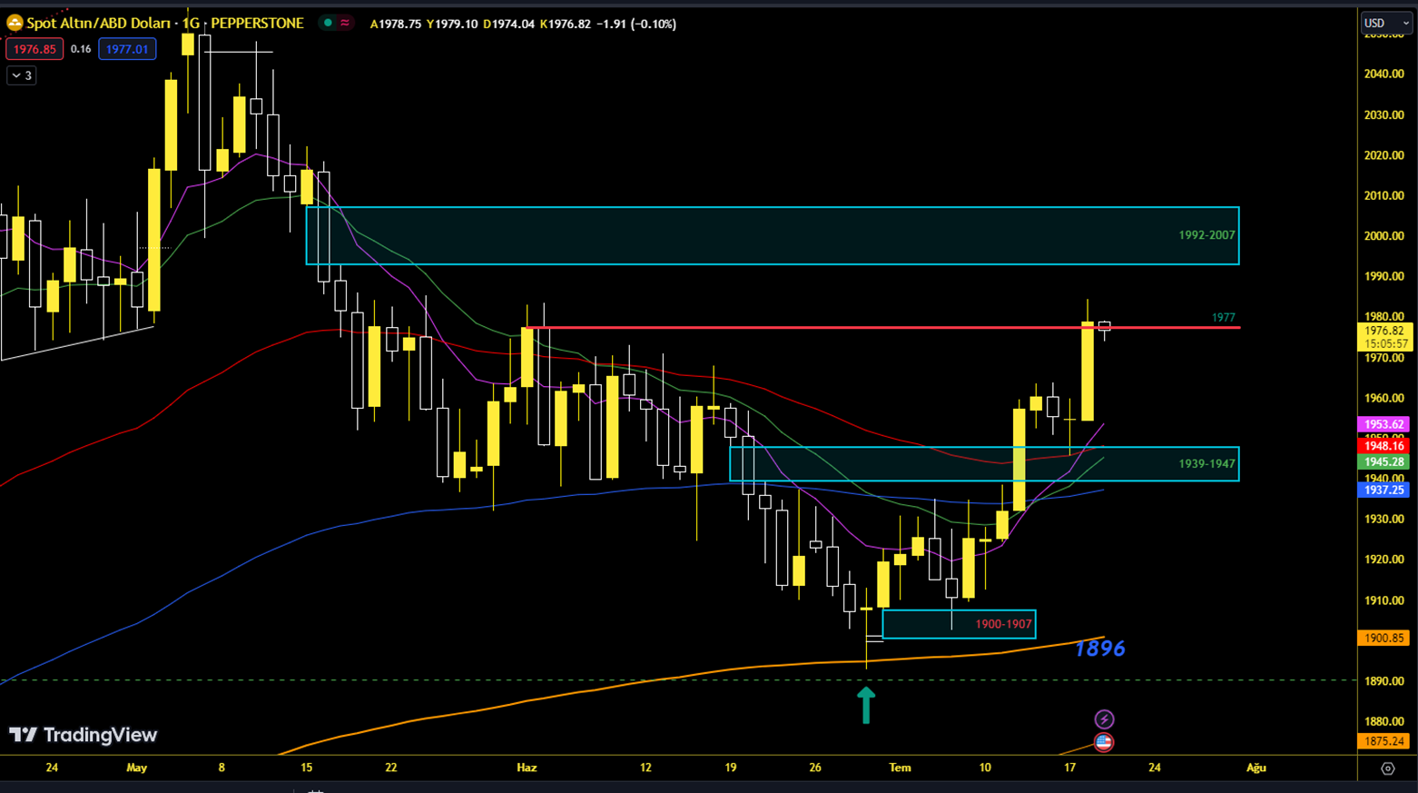Click the blue 1977.01 buy price button
The height and width of the screenshot is (793, 1418).
[127, 49]
